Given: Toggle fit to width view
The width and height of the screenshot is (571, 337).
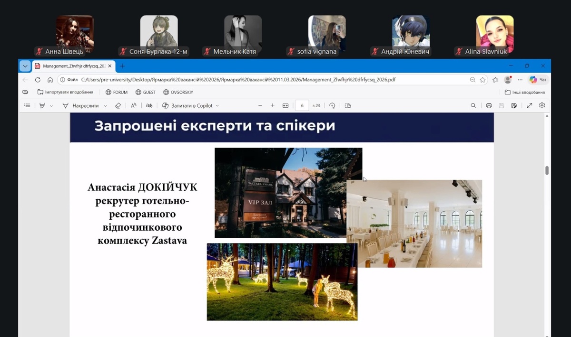Looking at the screenshot, I should [x=285, y=106].
